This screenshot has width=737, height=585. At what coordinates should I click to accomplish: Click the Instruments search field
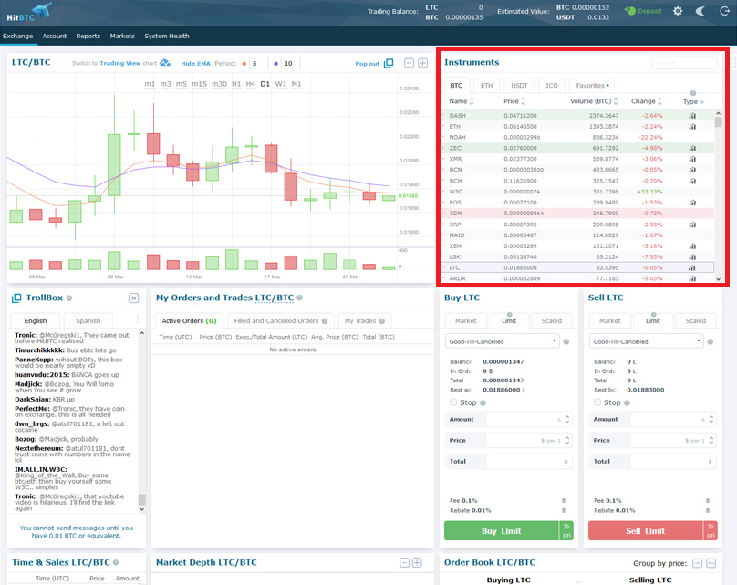(684, 63)
